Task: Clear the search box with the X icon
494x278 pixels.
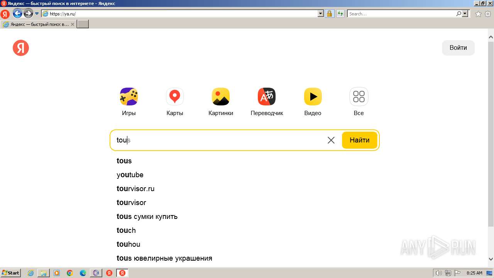Action: click(331, 140)
